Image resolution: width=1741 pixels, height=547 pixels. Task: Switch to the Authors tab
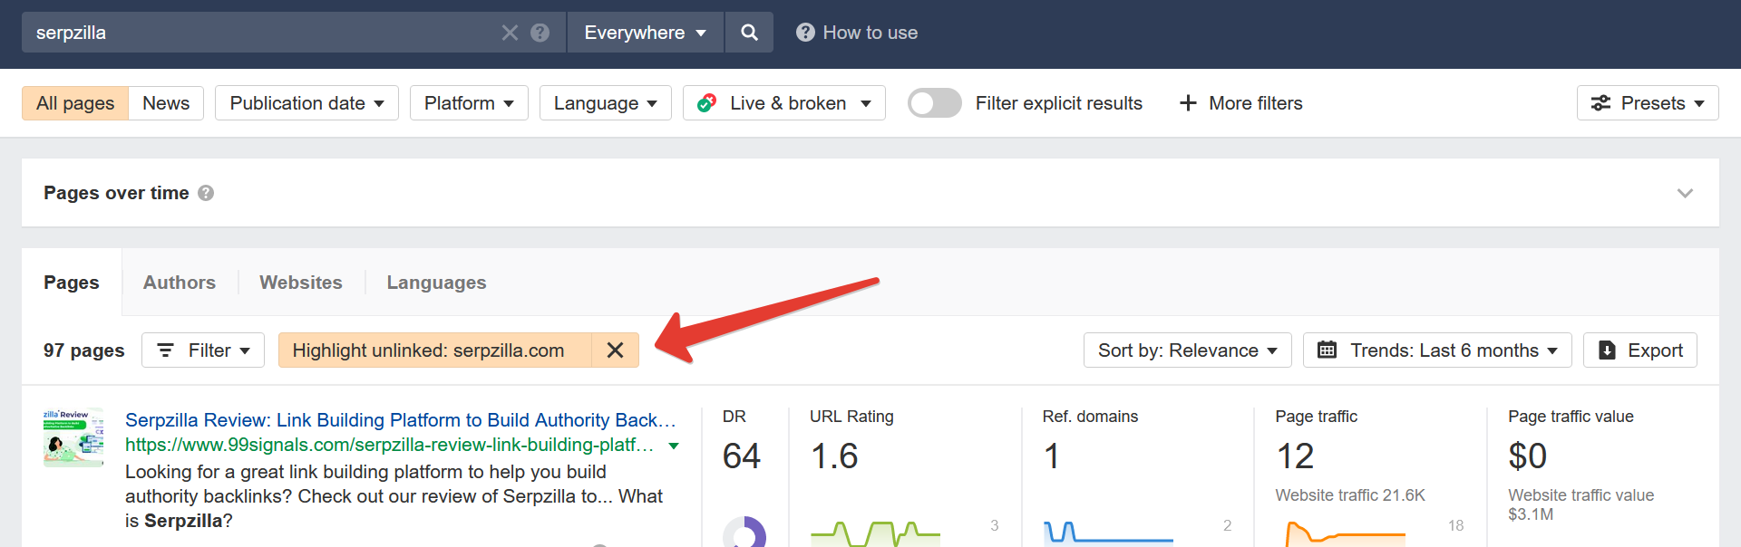[180, 283]
